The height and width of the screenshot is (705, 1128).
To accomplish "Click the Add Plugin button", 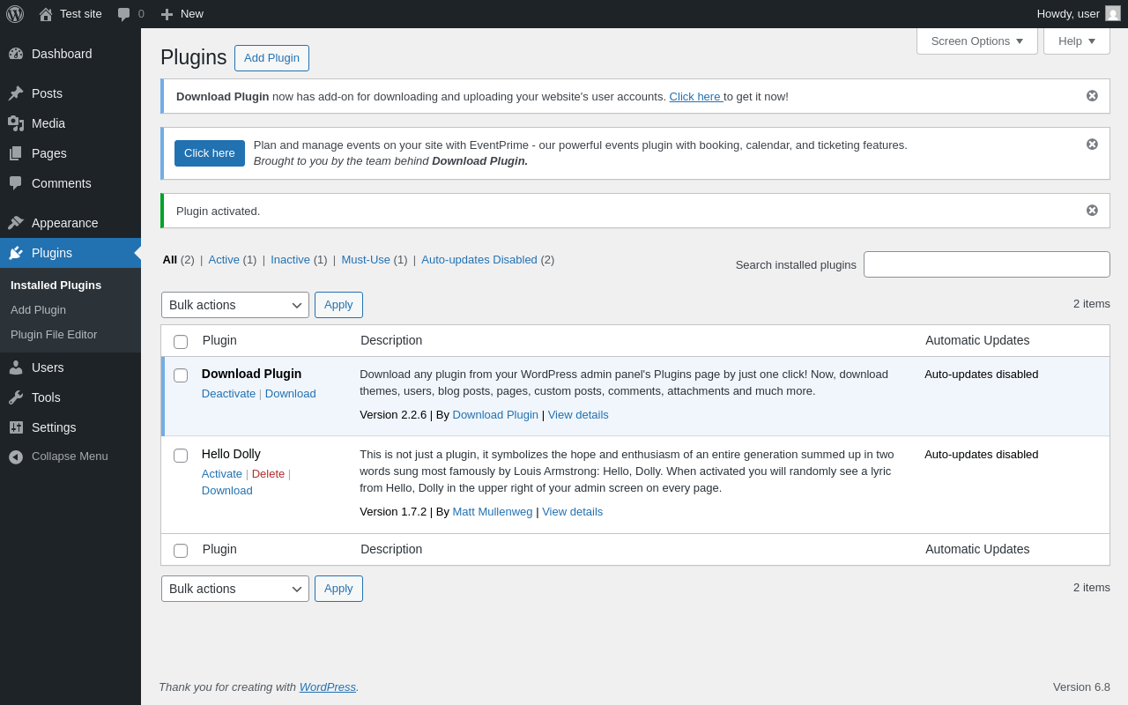I will [x=271, y=58].
